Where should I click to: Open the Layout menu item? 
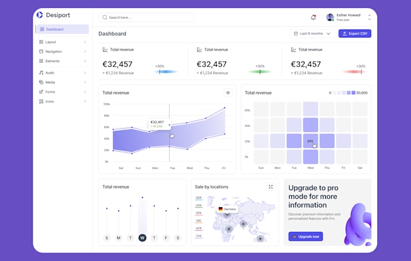pyautogui.click(x=63, y=42)
